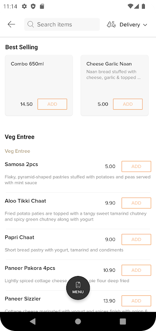Focus the Search items field
Screen dimensions: 156x331
tap(62, 24)
